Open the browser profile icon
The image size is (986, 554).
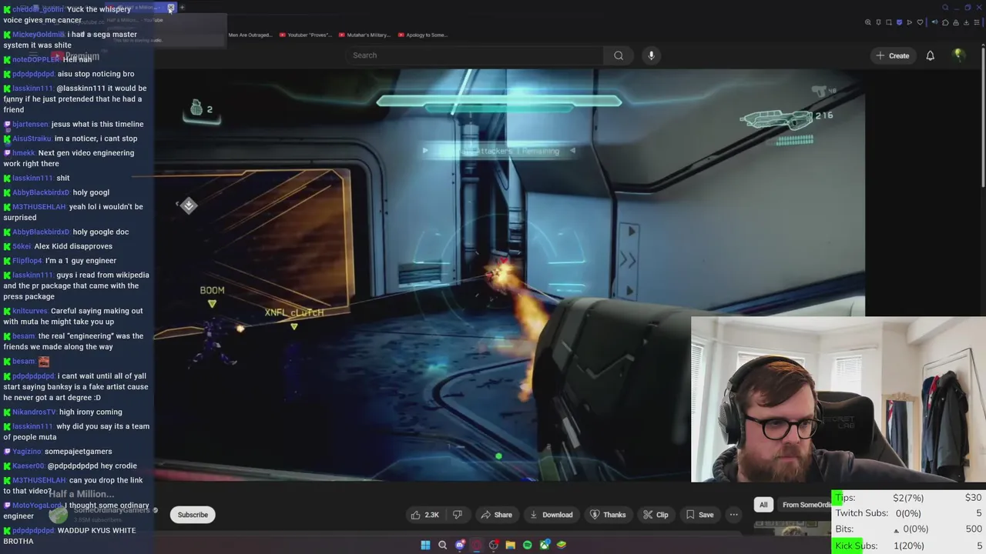[956, 22]
